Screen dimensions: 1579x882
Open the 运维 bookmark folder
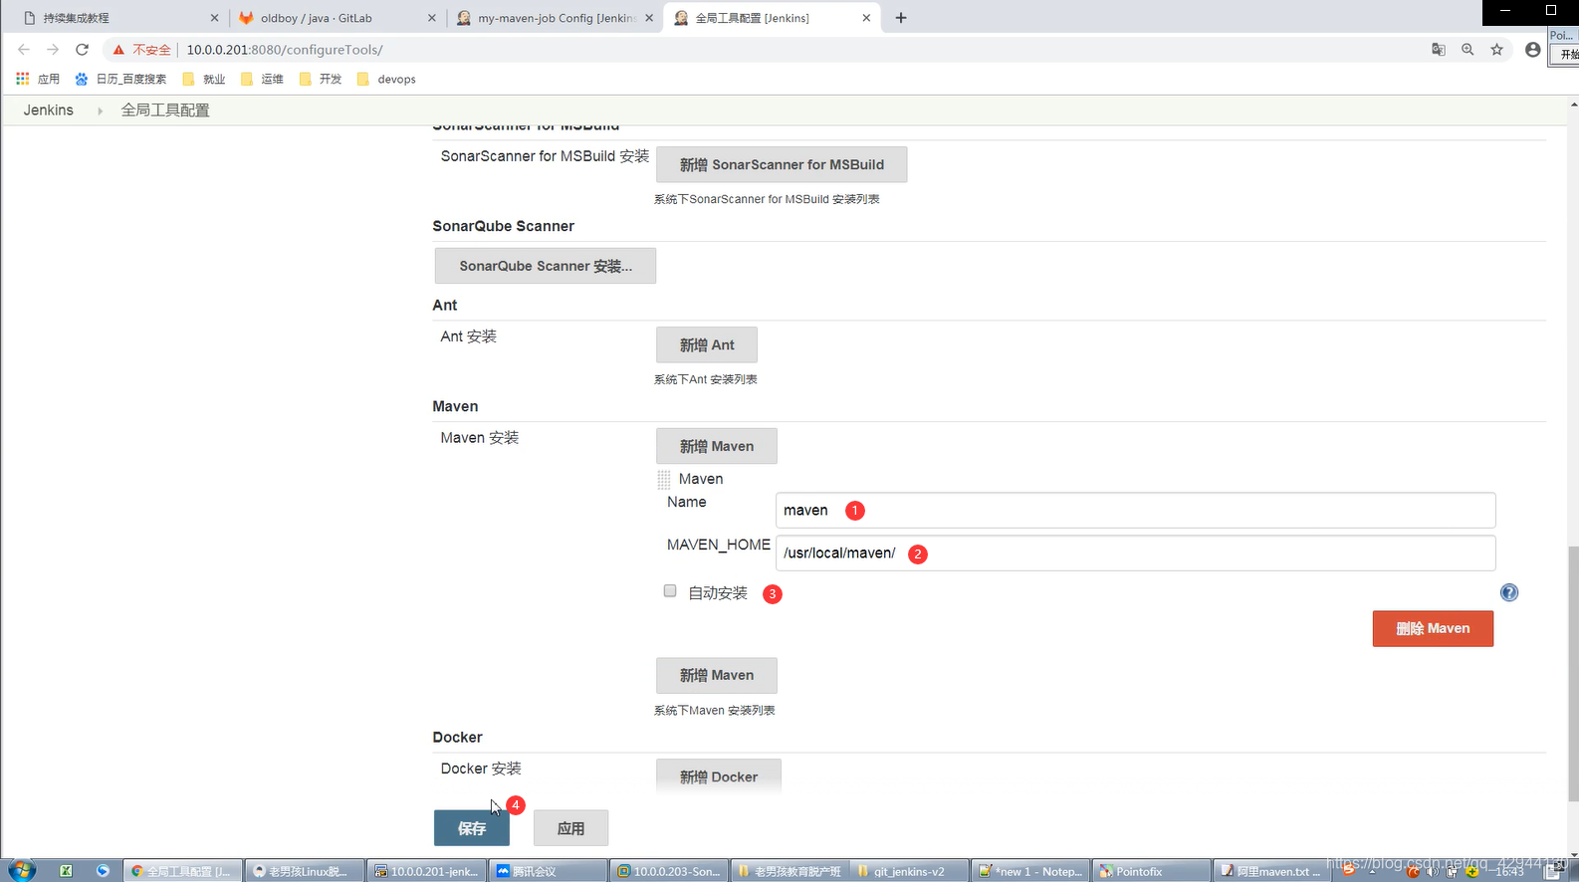pyautogui.click(x=262, y=79)
